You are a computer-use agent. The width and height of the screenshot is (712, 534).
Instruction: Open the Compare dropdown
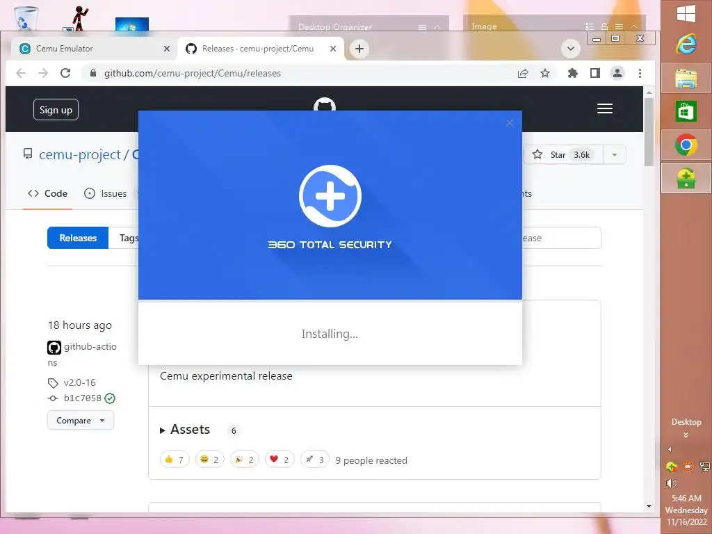coord(81,421)
